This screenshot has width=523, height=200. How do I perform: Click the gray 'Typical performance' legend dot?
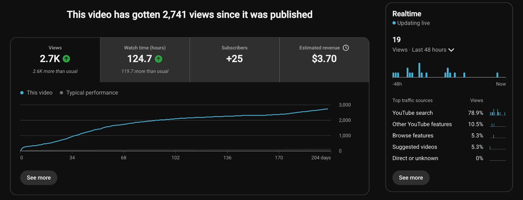(61, 93)
